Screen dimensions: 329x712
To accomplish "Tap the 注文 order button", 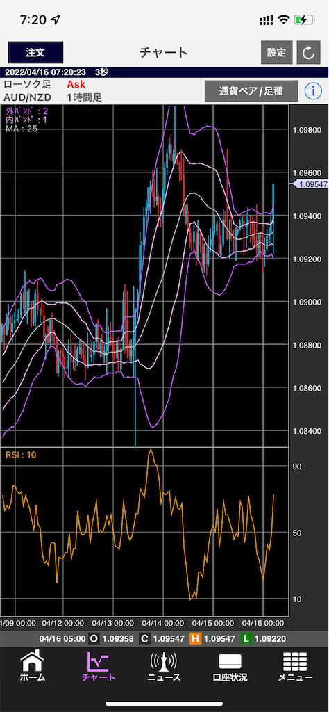I will (35, 52).
